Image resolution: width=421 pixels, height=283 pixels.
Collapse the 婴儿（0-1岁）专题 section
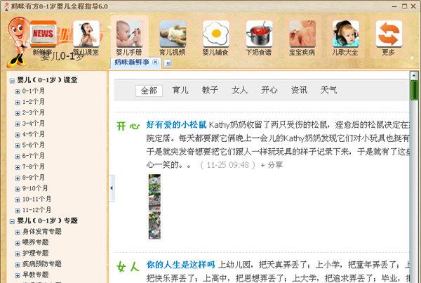click(12, 221)
